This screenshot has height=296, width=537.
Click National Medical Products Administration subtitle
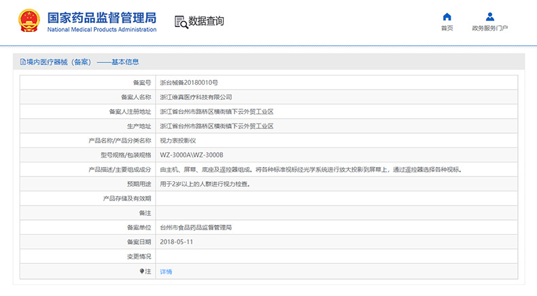tap(101, 29)
